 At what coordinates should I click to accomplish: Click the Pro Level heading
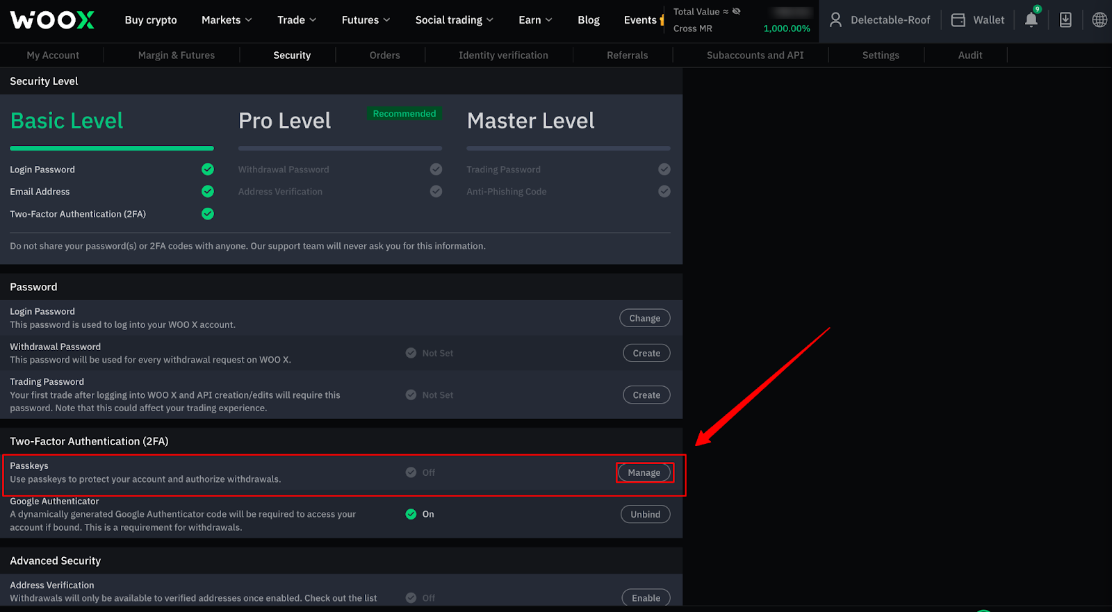[x=284, y=121]
